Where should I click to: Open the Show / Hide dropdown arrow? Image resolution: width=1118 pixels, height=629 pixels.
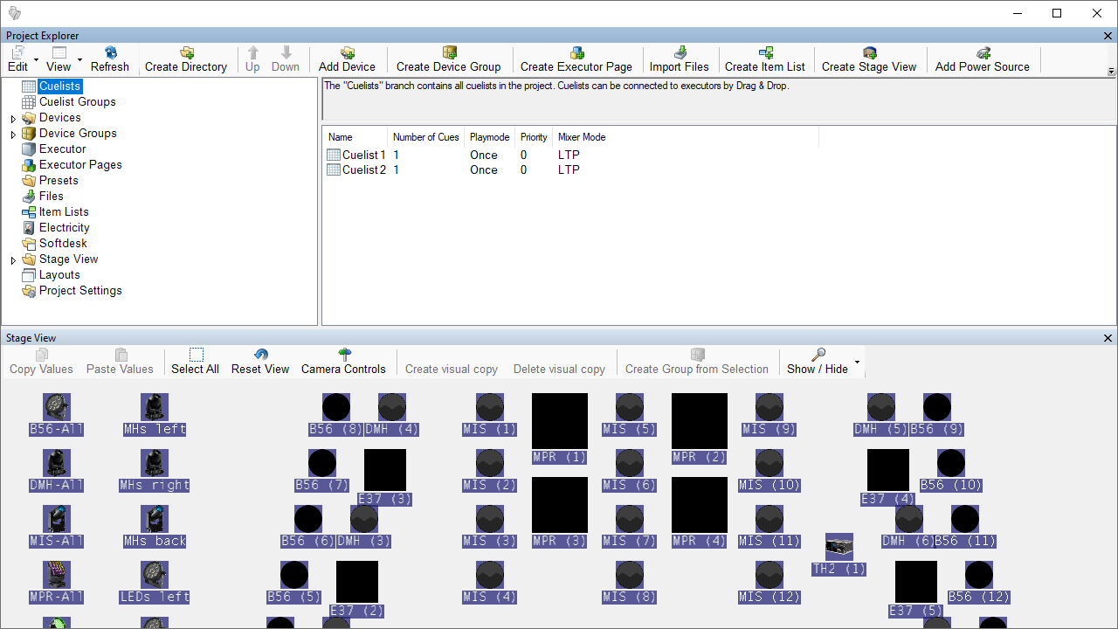click(857, 362)
